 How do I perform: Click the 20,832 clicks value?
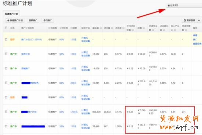click(107, 112)
